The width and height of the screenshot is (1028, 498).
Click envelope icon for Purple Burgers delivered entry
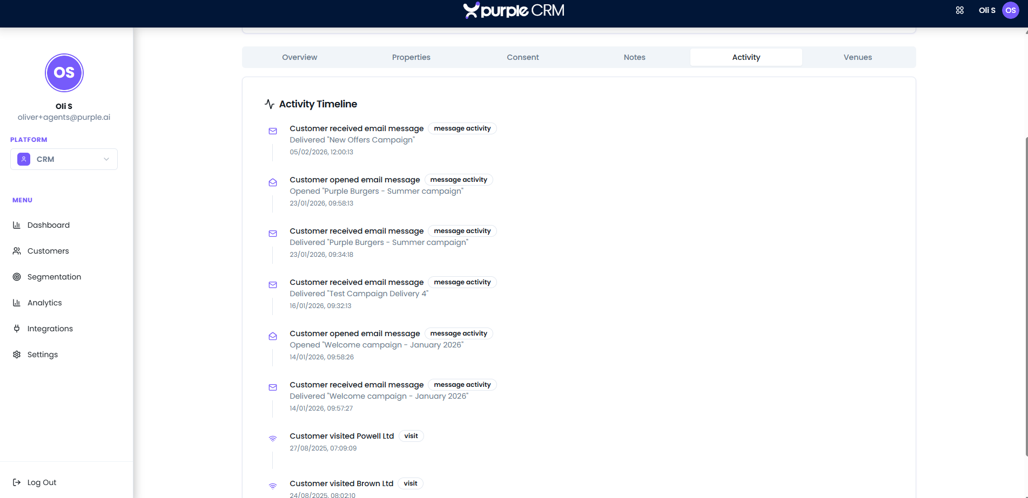coord(273,234)
